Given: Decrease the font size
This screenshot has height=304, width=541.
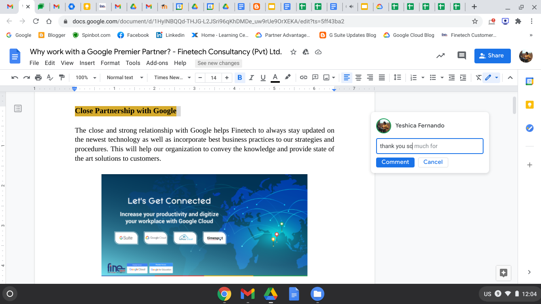Looking at the screenshot, I should click(201, 78).
